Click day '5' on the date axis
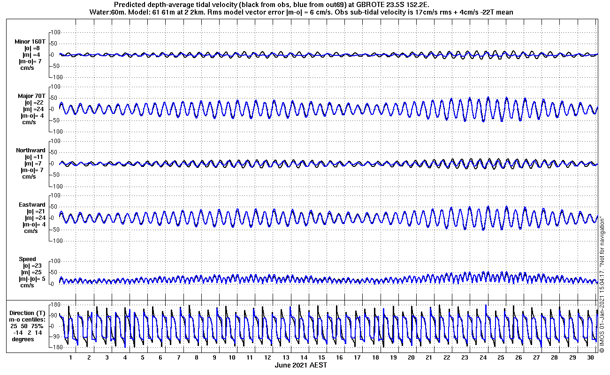This screenshot has height=375, width=610. 142,358
